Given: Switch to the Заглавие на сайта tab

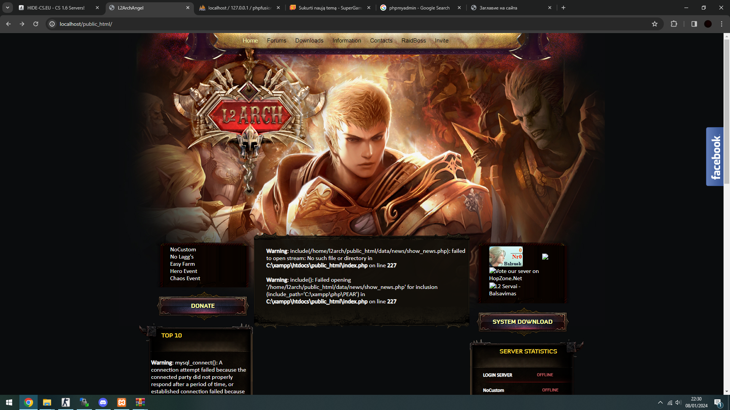Looking at the screenshot, I should (x=498, y=8).
